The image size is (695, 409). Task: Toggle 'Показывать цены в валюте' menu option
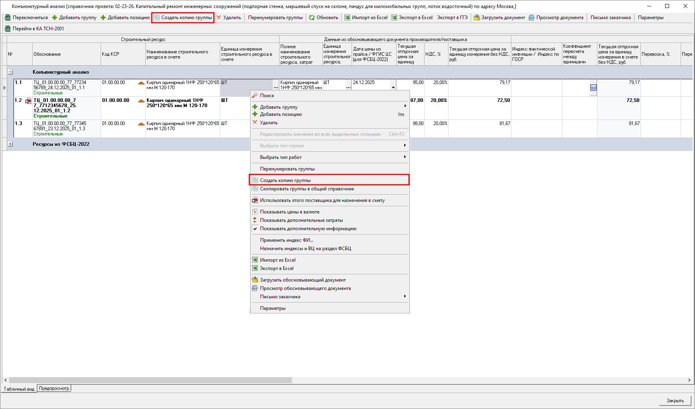(290, 212)
